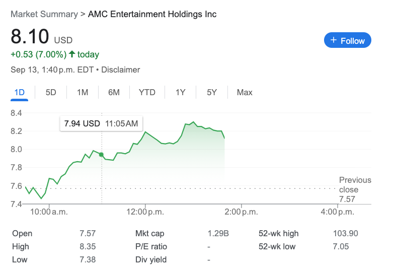
Task: Click AMC Entertainment Holdings Inc title
Action: coord(152,14)
